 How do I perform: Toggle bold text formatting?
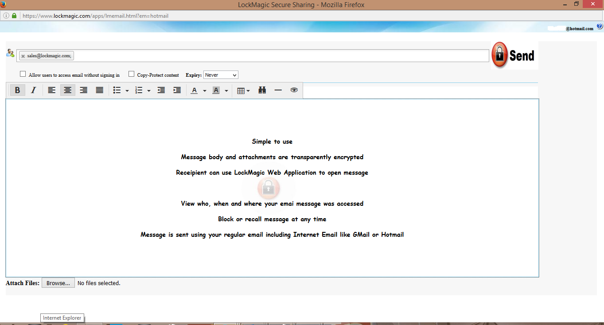[17, 90]
